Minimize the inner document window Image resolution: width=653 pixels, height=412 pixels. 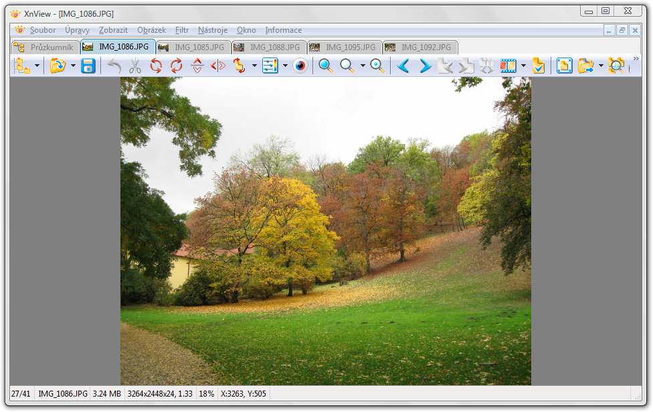tap(609, 30)
